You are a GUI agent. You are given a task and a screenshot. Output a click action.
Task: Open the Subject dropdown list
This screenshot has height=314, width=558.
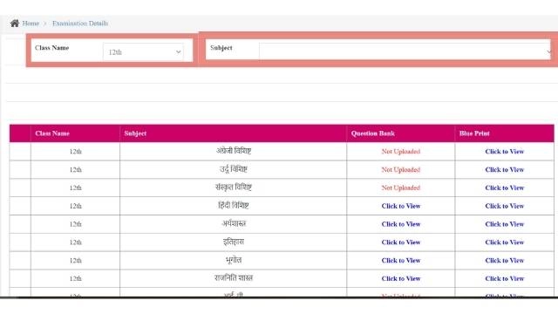point(405,51)
